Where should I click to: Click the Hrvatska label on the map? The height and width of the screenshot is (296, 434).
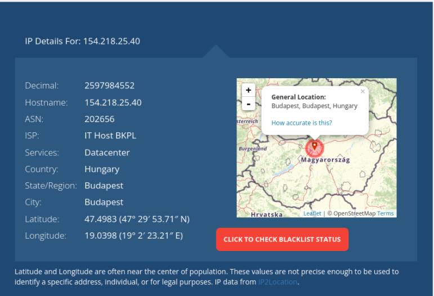click(x=267, y=214)
